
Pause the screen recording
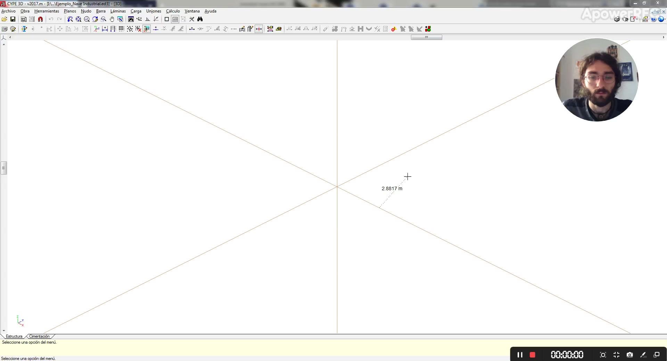[x=520, y=355]
